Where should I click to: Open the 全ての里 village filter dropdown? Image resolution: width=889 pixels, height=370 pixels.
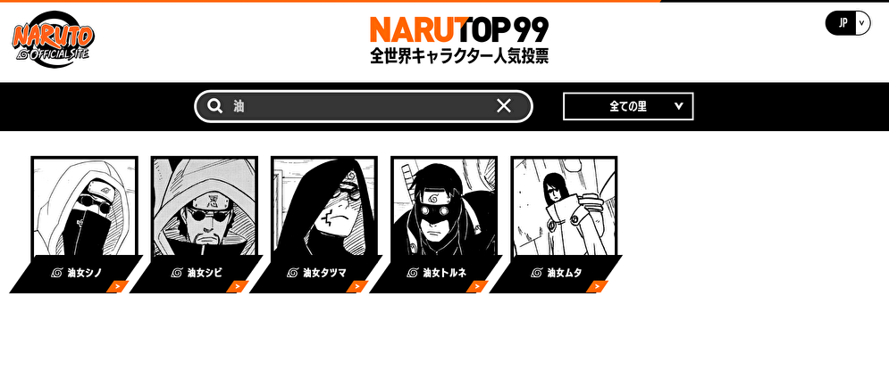(x=628, y=106)
